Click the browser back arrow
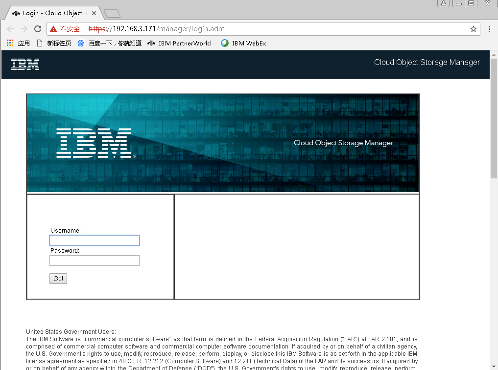 click(10, 29)
